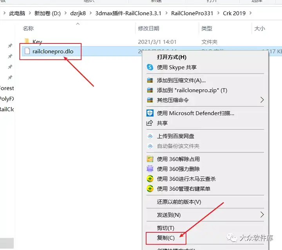Choose 添加到压缩文件(A)... option
Viewport: 282px width, 250px height.
pos(181,80)
